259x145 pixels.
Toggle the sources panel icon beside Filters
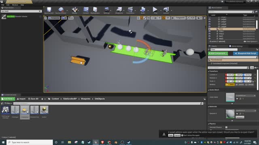[x=2, y=104]
